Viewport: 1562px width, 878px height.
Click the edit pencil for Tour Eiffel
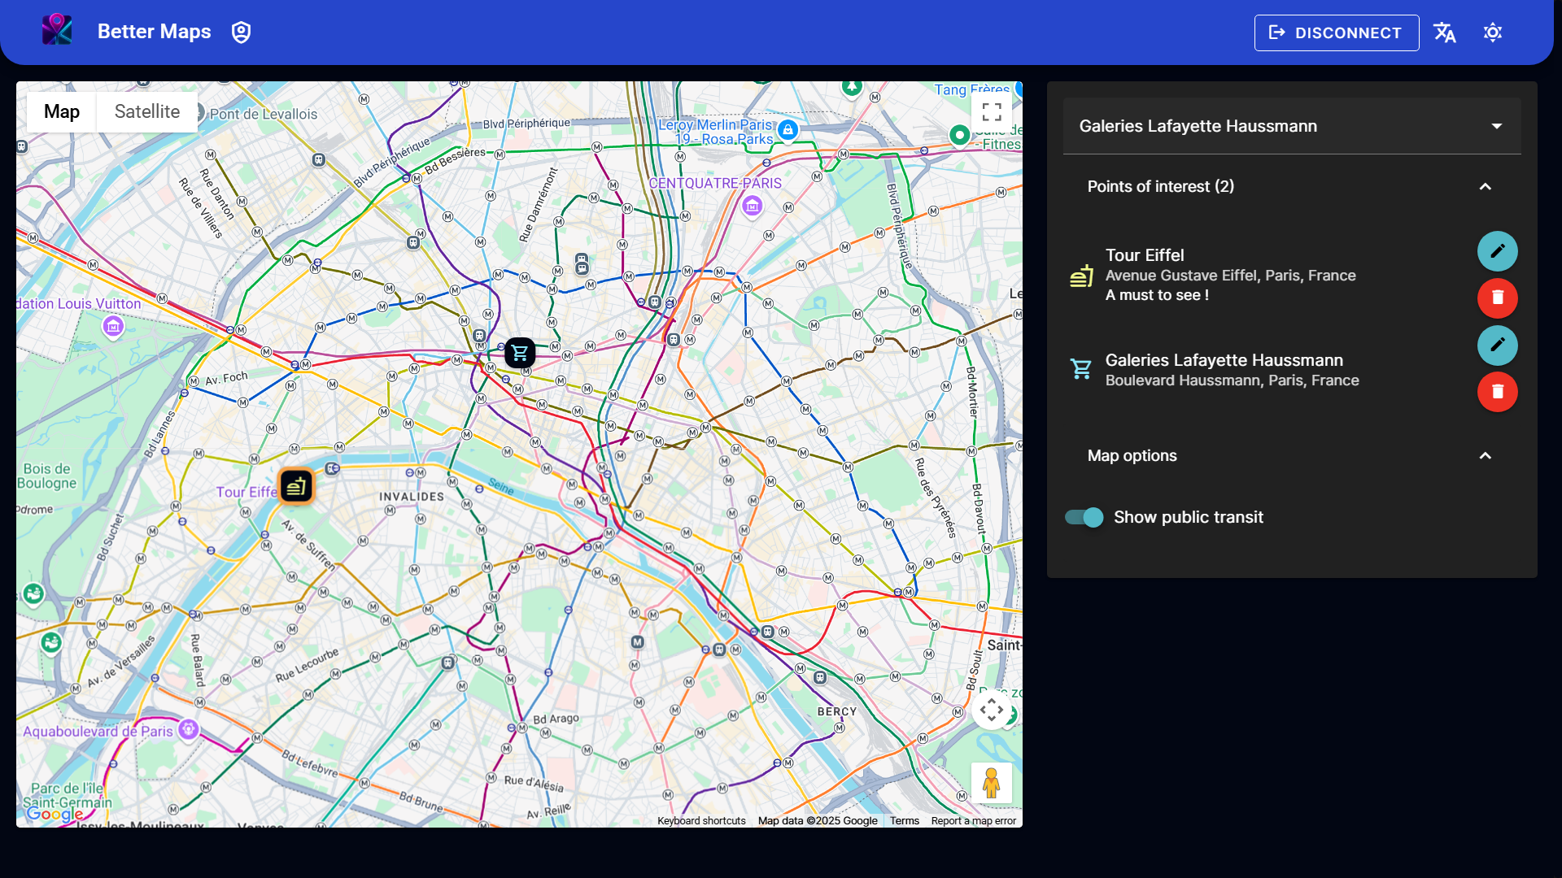coord(1497,251)
